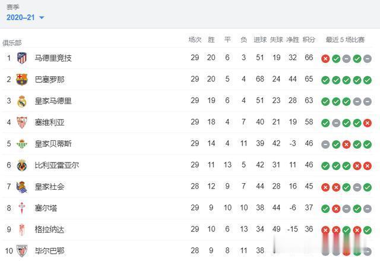
Task: Click Real Betis's first recent match draw icon
Action: pos(325,144)
